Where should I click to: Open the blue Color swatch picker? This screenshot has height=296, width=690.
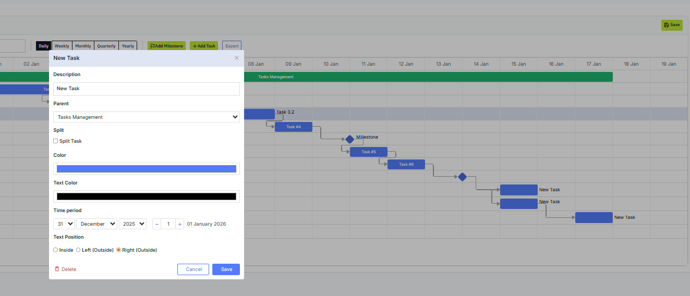pyautogui.click(x=147, y=169)
